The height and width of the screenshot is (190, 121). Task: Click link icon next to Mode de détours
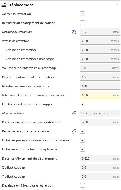[74, 113]
